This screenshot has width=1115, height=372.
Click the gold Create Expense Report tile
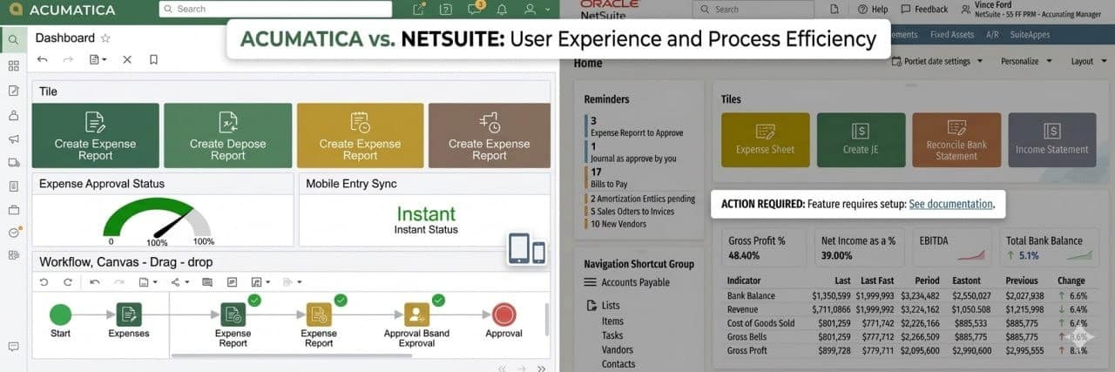tap(360, 136)
